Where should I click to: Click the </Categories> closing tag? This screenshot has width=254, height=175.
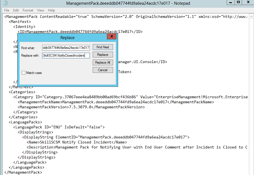23,117
